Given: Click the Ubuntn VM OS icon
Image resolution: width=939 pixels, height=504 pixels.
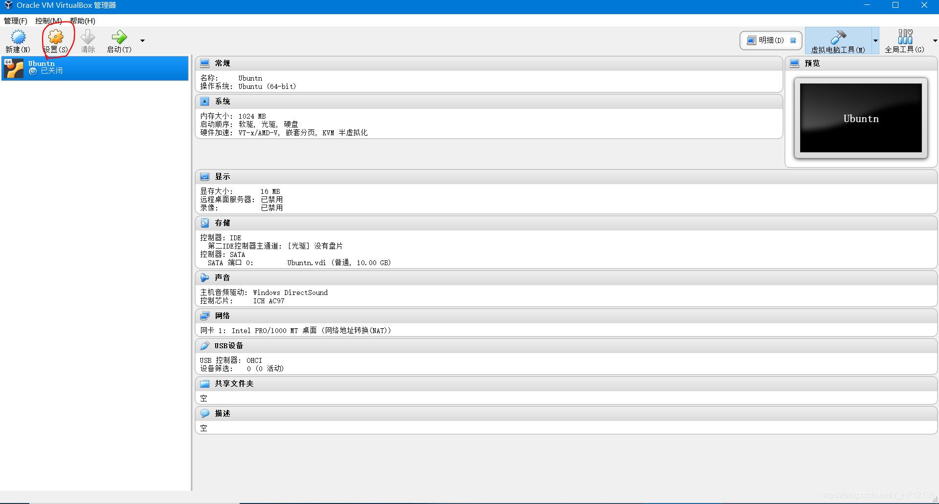Looking at the screenshot, I should pyautogui.click(x=14, y=68).
